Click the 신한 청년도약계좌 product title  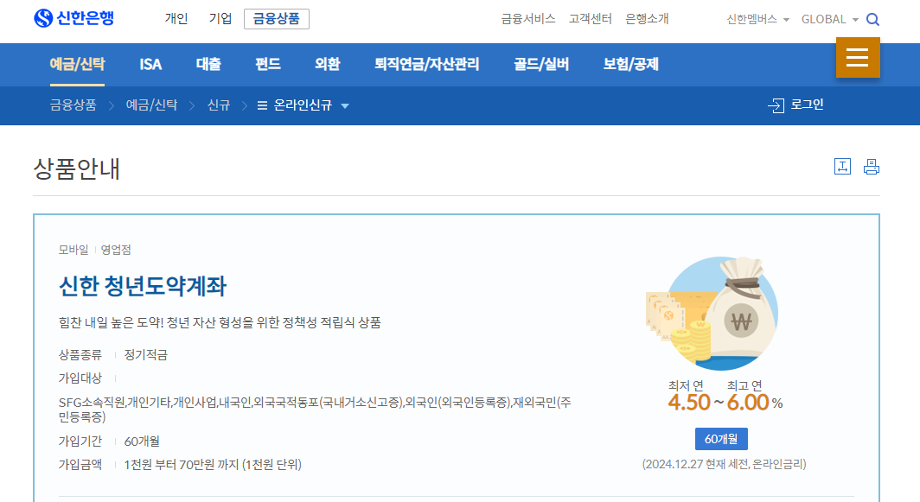tap(143, 286)
